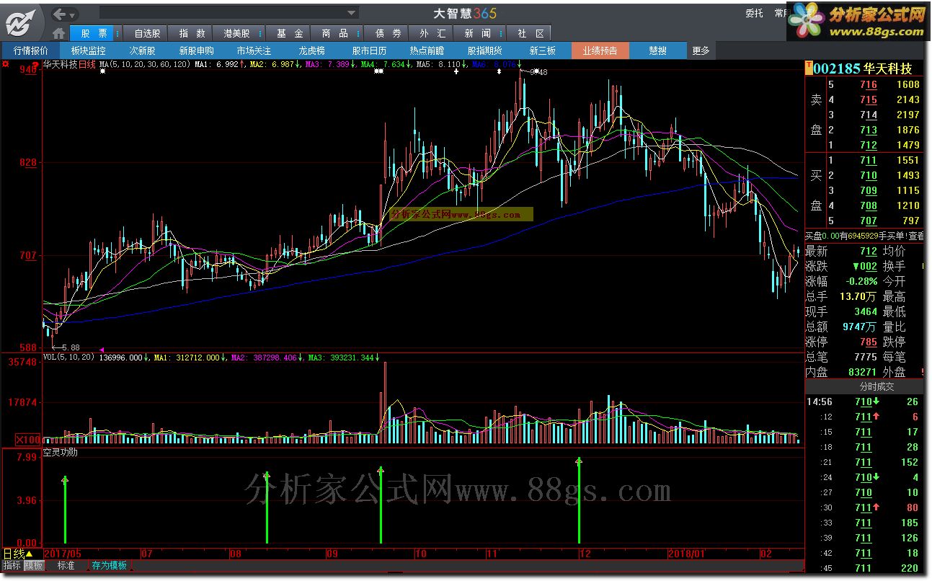This screenshot has height=581, width=932.
Task: Open the 港美股 tab
Action: tap(236, 33)
